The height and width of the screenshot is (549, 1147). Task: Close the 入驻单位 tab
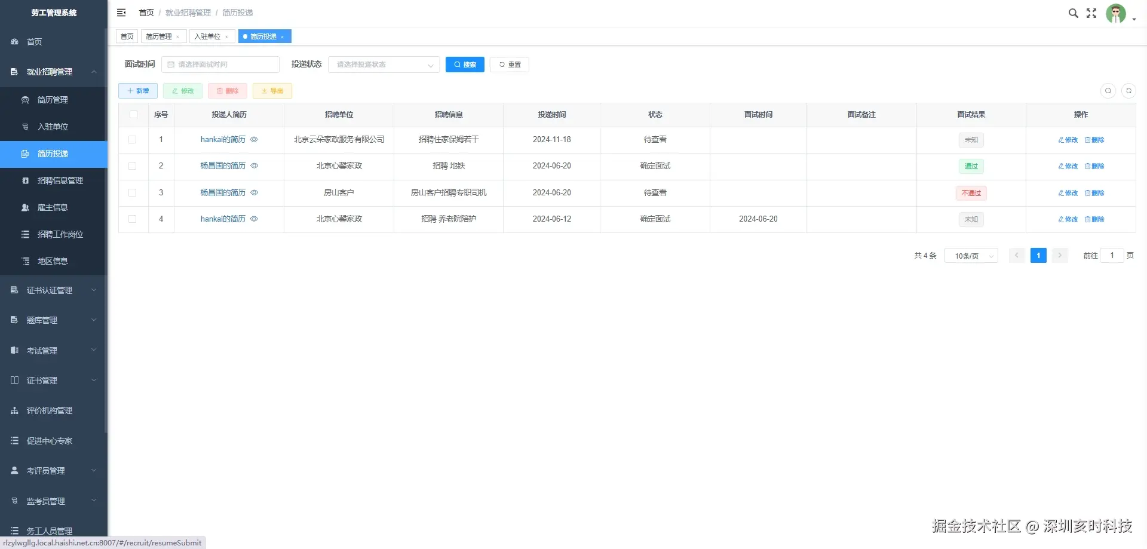(226, 37)
